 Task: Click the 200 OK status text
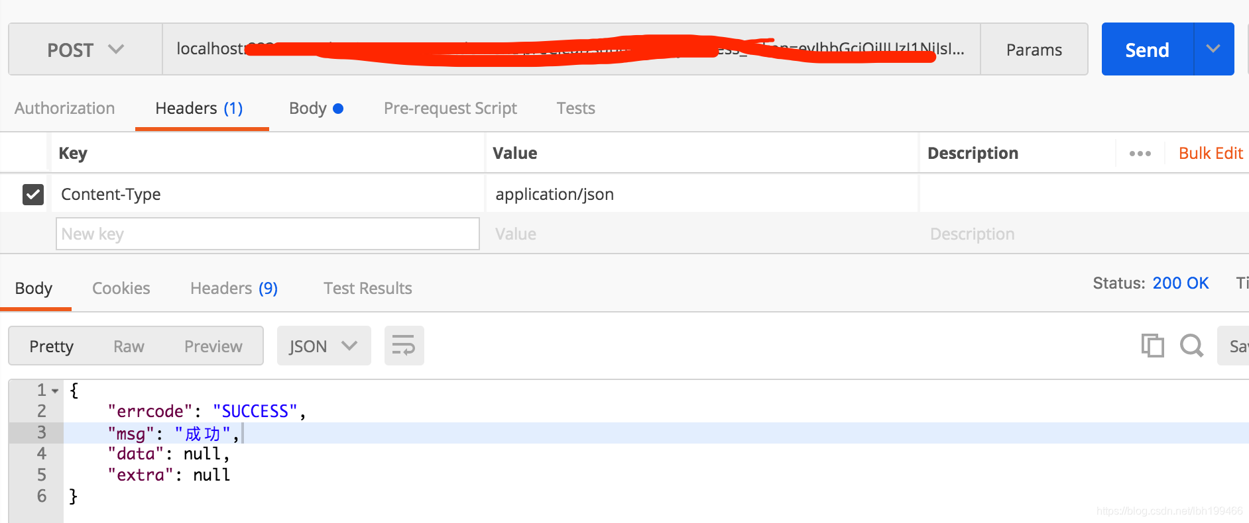point(1181,283)
